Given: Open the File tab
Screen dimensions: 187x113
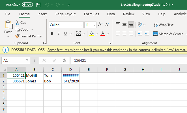Looking at the screenshot, I should click(7, 14).
